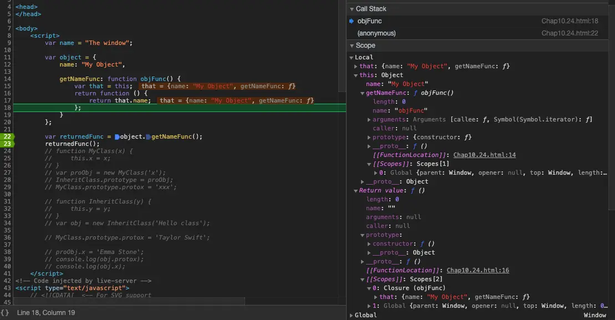Viewport: 615px width, 320px height.
Task: Expand the Global scope group
Action: tap(352, 316)
